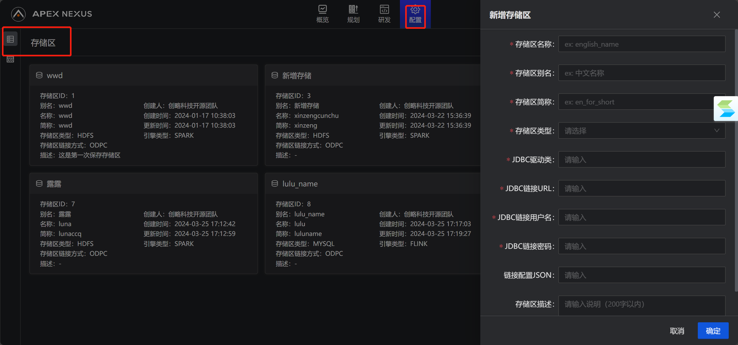Image resolution: width=738 pixels, height=345 pixels.
Task: Click 存储区ID: 7 text
Action: 57,204
